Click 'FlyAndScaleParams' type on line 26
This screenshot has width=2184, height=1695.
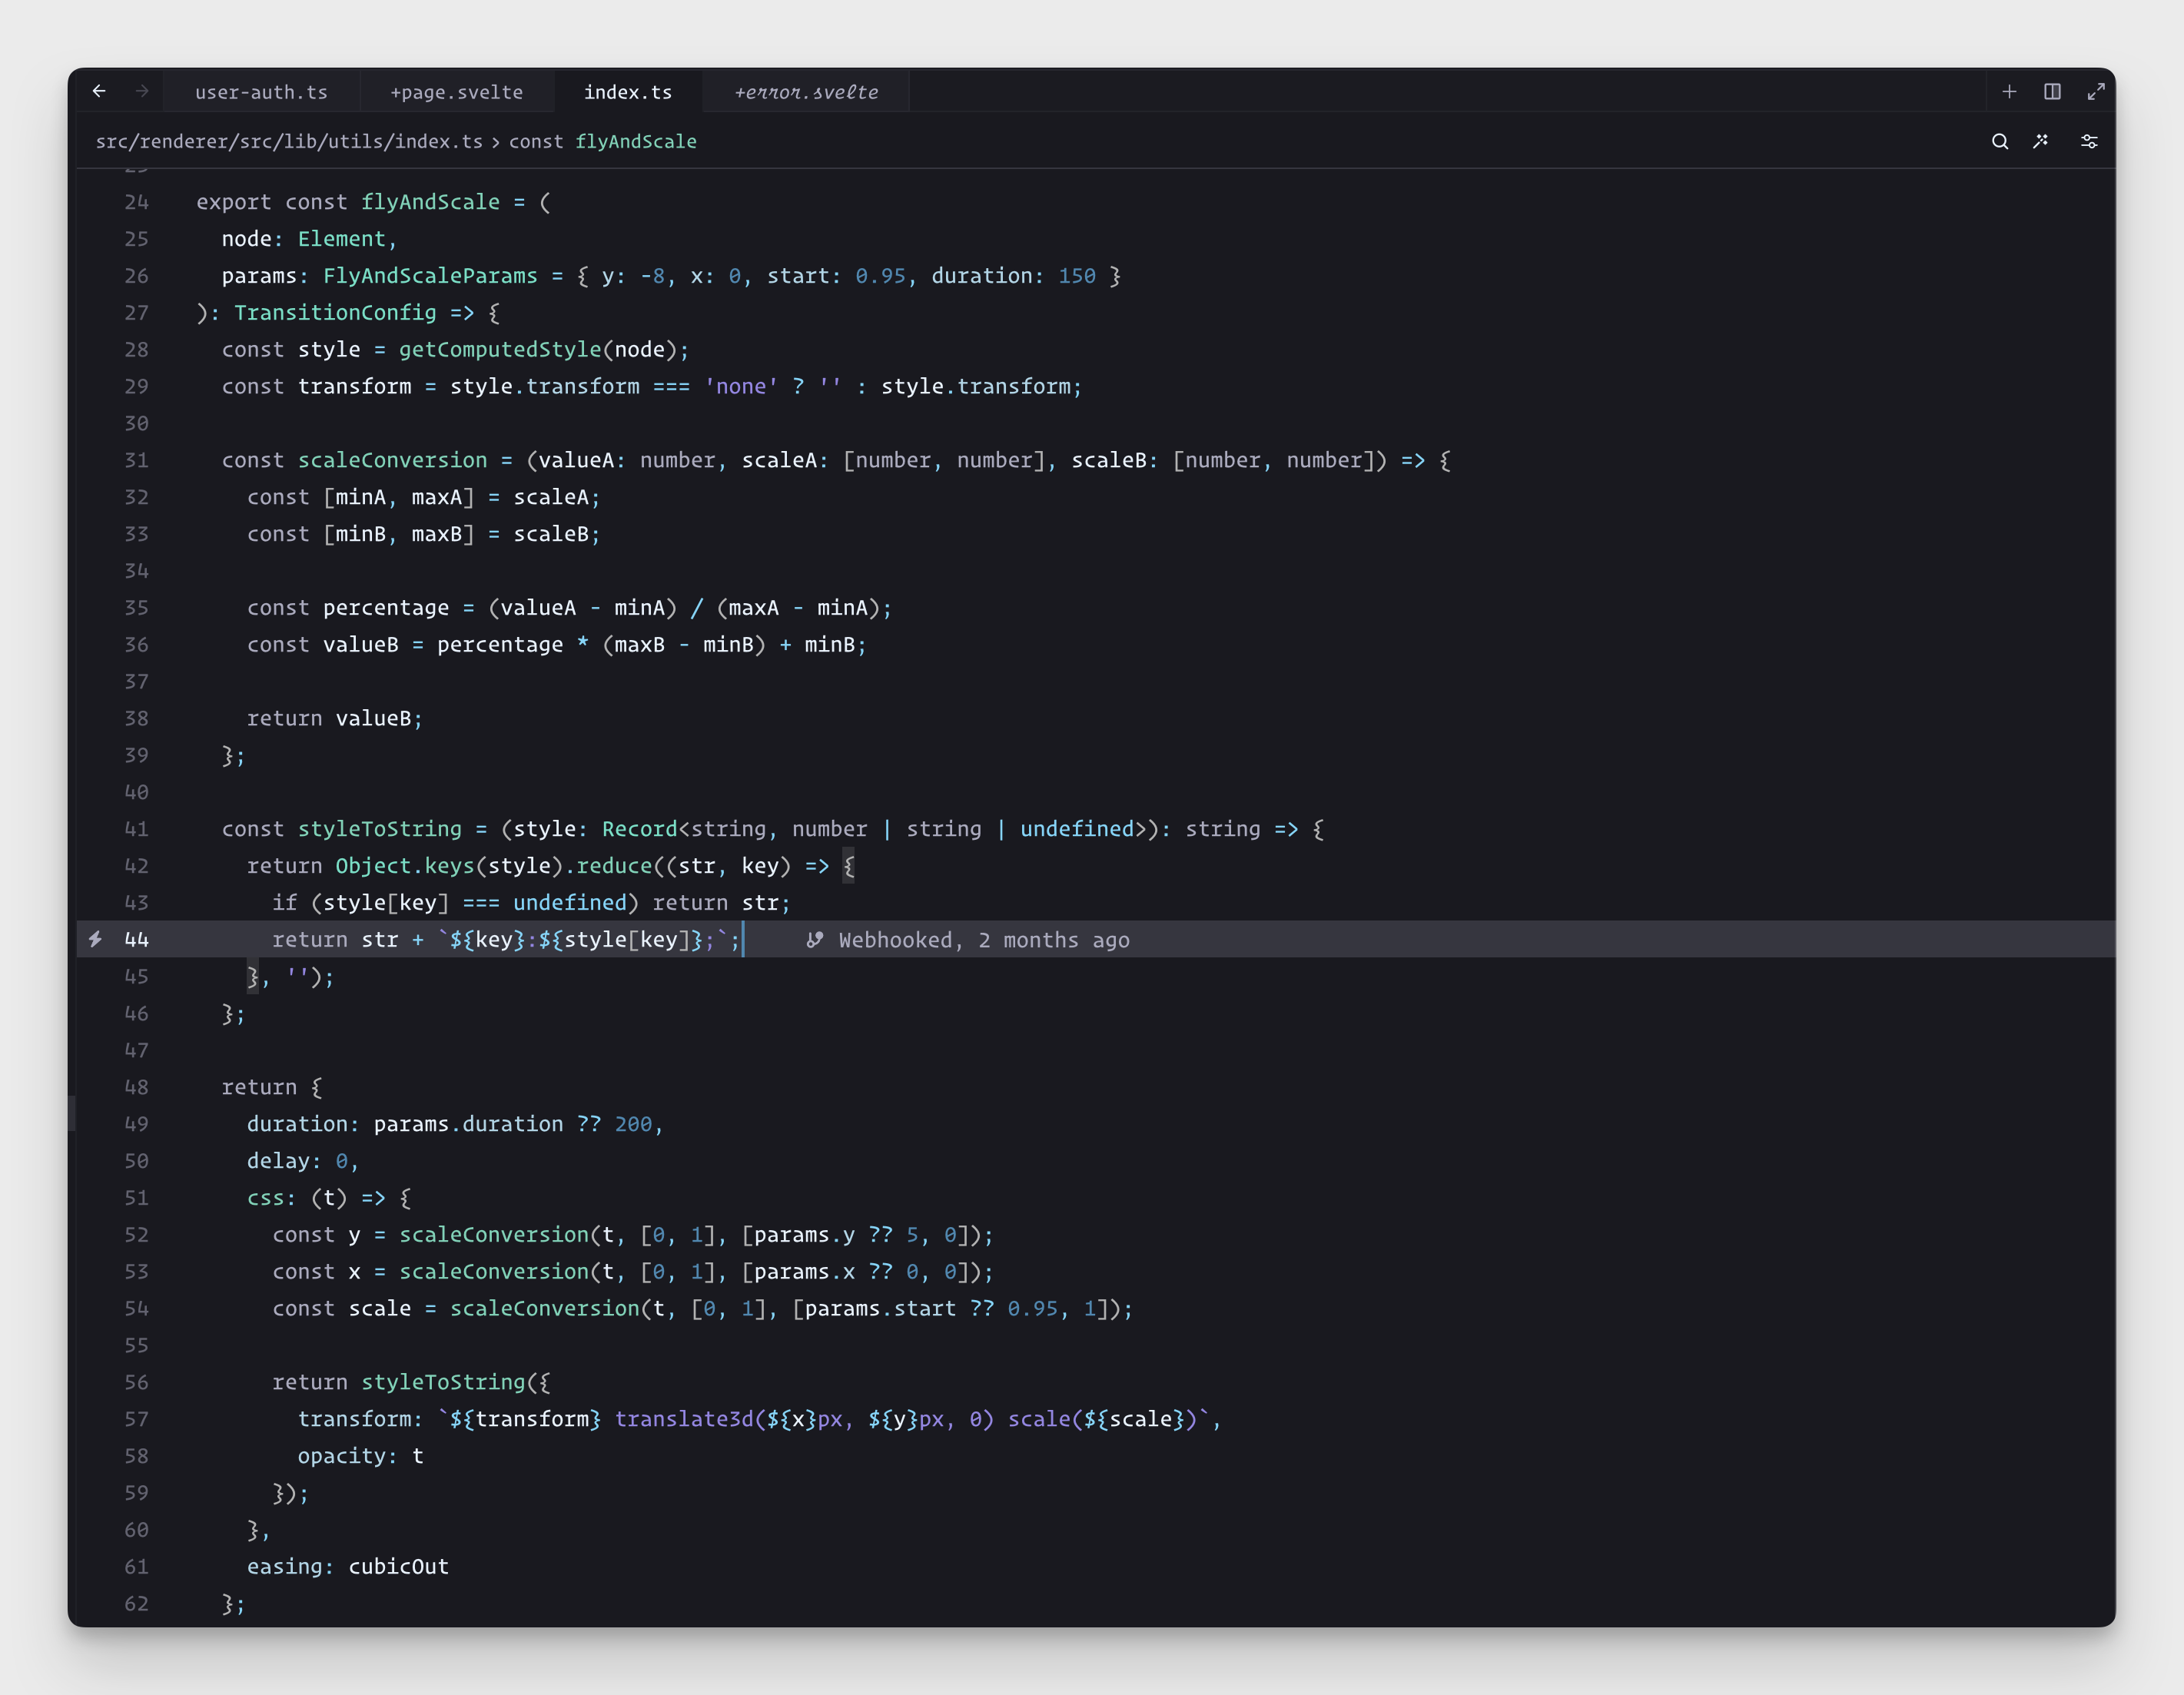point(430,276)
